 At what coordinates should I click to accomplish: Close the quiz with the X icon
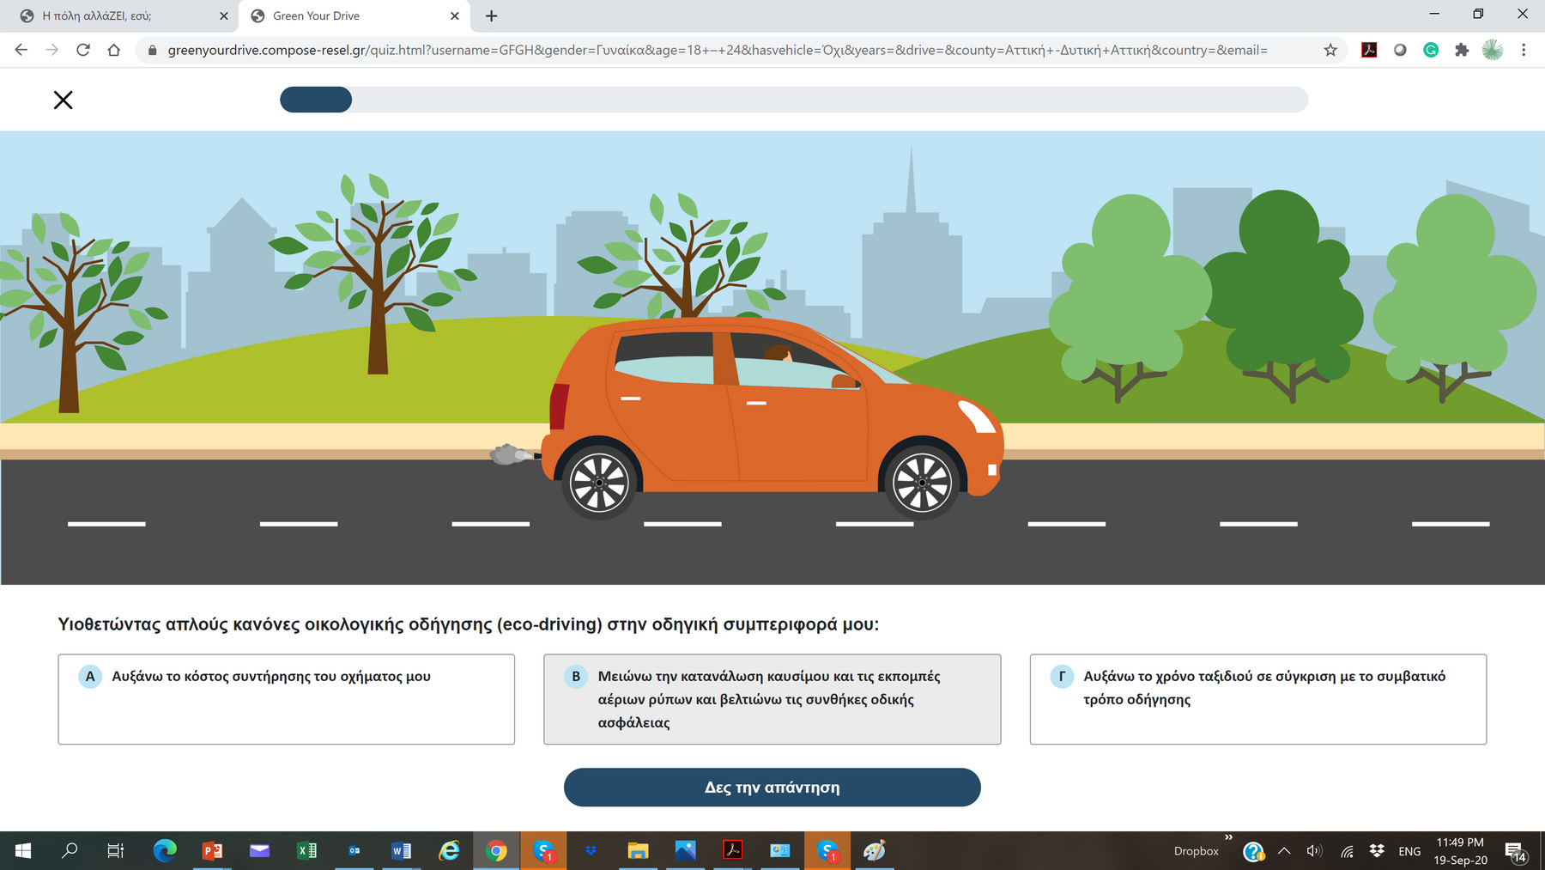coord(63,100)
